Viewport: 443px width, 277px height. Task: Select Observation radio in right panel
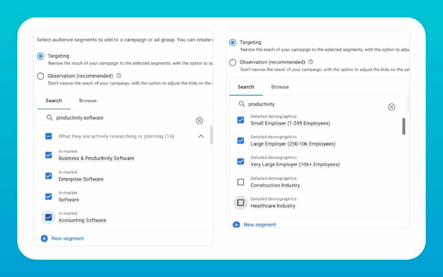pyautogui.click(x=232, y=62)
